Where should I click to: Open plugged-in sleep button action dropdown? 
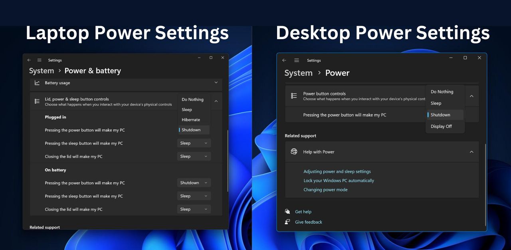194,143
